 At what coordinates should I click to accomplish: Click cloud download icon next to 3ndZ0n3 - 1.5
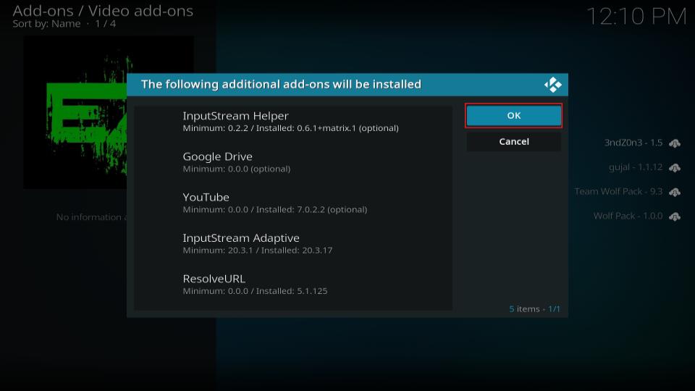[675, 143]
